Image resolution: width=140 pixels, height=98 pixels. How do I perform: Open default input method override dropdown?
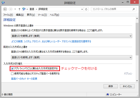[71, 57]
